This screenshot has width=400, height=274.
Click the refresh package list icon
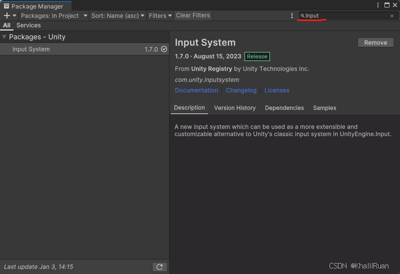159,267
